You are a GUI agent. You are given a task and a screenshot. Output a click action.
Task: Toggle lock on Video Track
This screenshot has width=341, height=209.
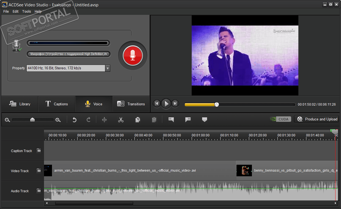click(39, 170)
